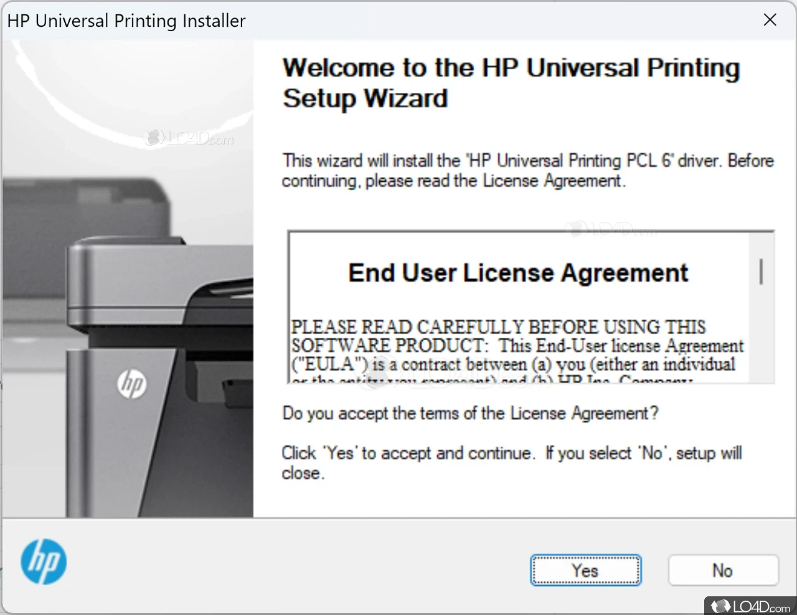Click the license agreement scrollbar thumb
The width and height of the screenshot is (797, 615).
click(761, 271)
